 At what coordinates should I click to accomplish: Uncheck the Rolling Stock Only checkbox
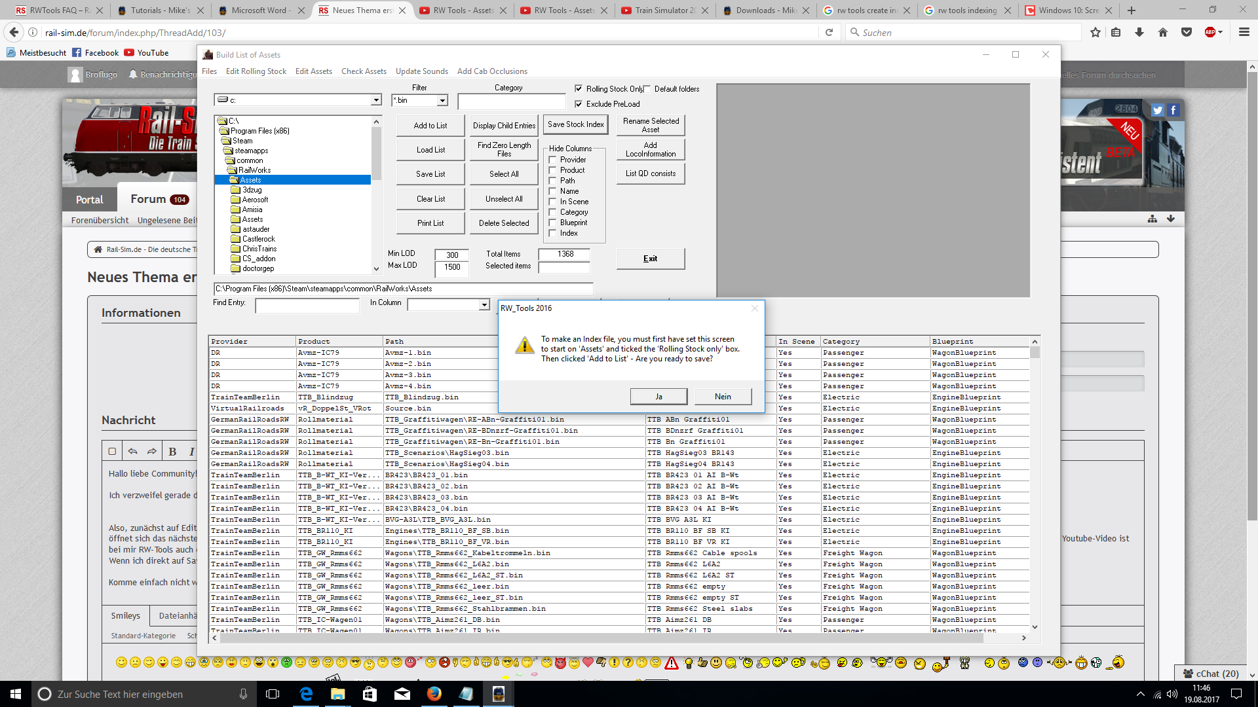579,88
